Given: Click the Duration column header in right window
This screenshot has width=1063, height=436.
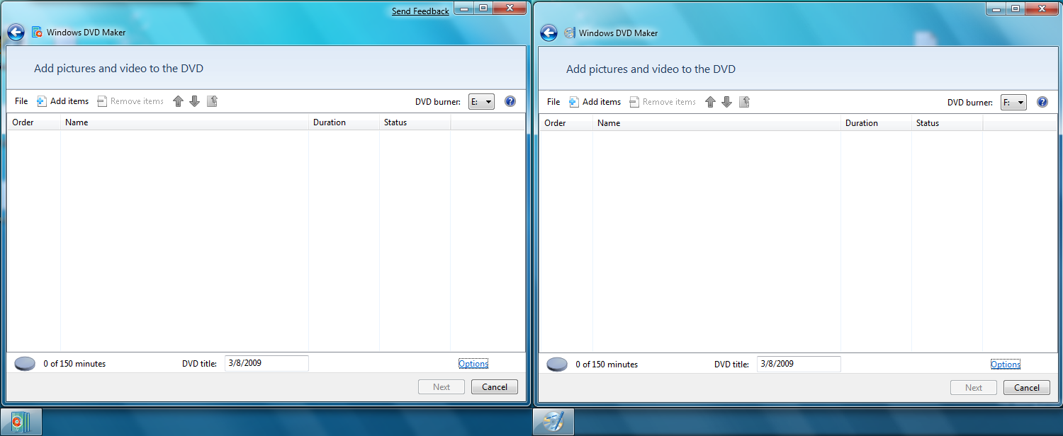Looking at the screenshot, I should 876,123.
